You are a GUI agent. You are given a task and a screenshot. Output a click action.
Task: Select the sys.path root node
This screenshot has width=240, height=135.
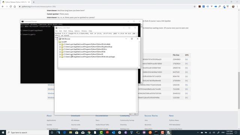point(64,42)
